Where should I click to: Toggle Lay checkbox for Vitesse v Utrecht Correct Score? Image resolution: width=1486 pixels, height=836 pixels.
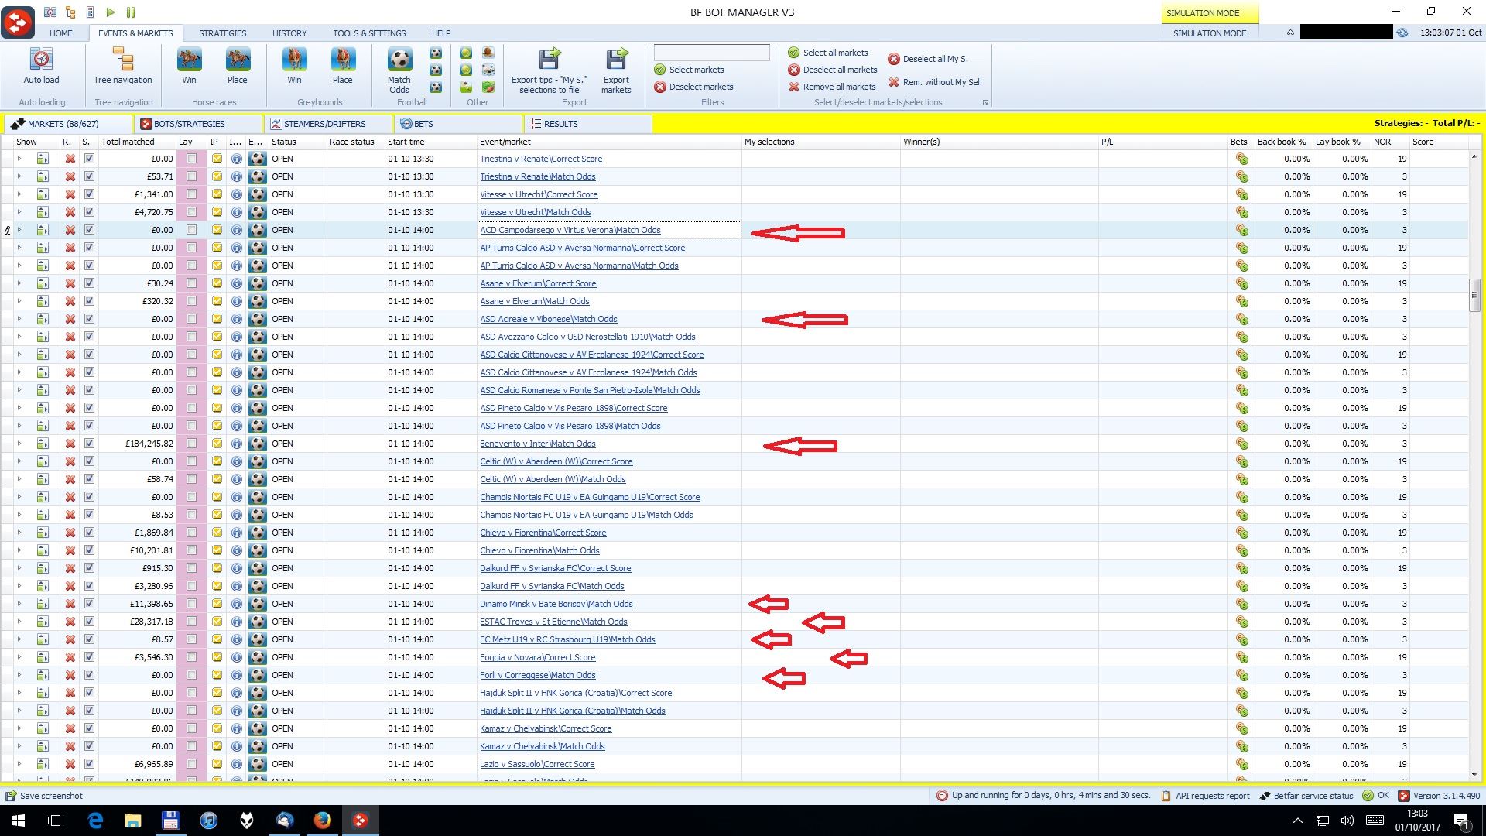tap(191, 194)
